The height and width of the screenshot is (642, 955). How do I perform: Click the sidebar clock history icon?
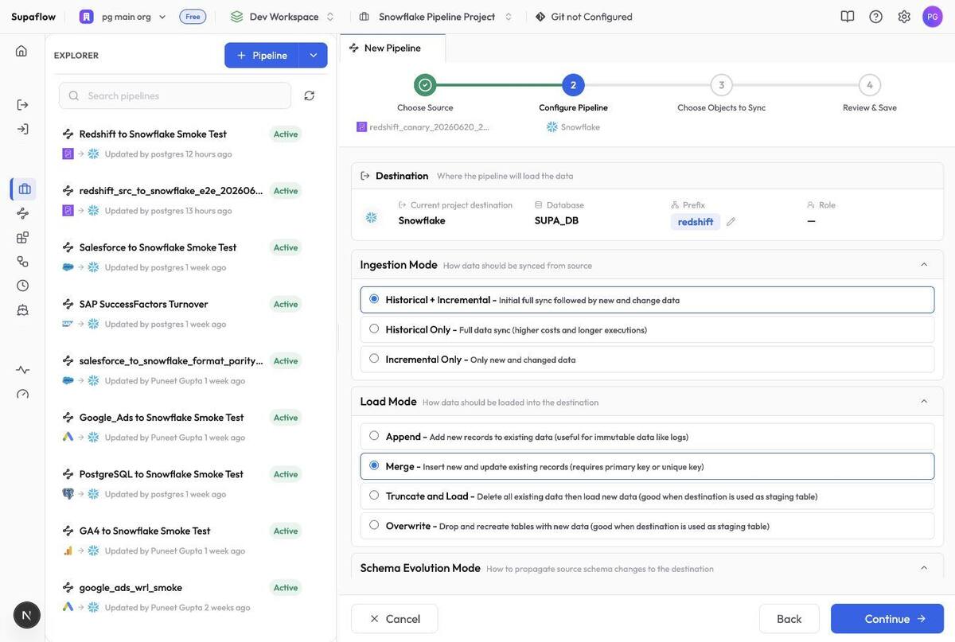22,286
